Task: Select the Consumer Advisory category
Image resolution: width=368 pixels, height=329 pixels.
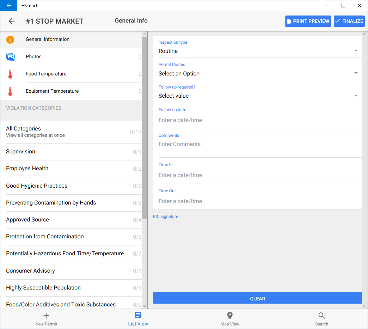Action: click(x=71, y=271)
